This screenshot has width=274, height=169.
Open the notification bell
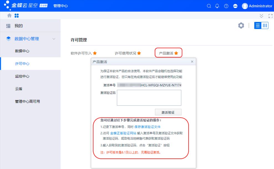(x=217, y=6)
